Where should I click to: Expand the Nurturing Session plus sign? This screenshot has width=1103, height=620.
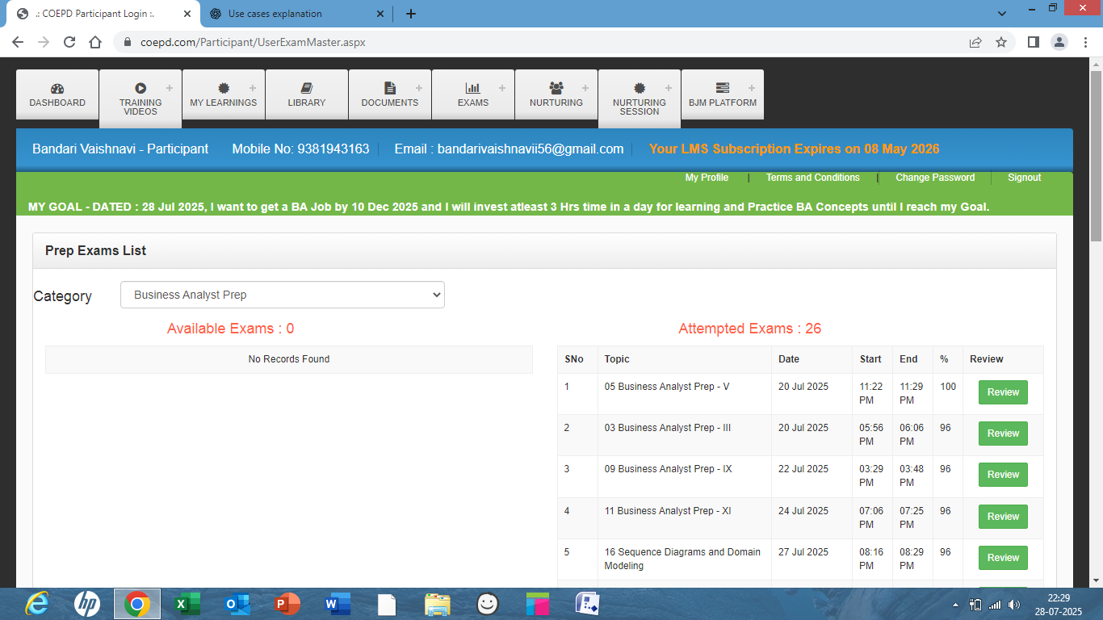[x=668, y=88]
